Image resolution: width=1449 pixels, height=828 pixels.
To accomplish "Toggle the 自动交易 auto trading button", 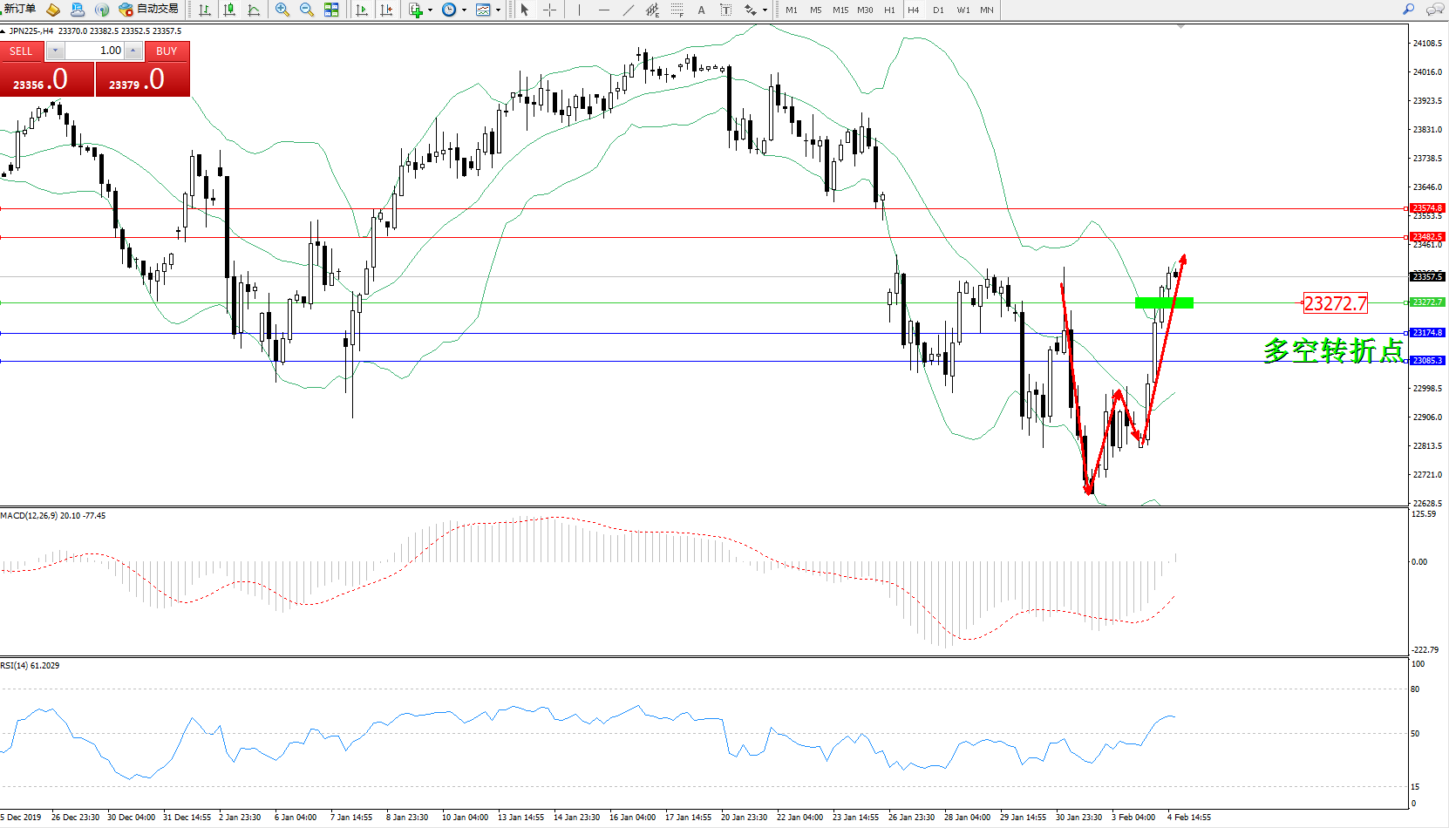I will coord(149,10).
